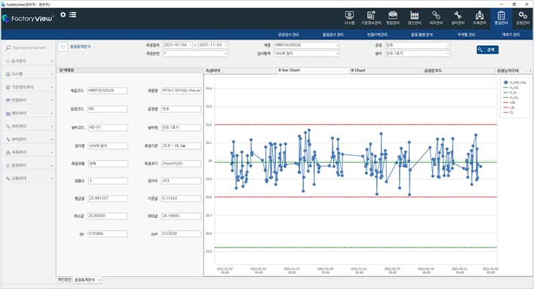Expand the 시스템 sidebar section arrow
This screenshot has width=534, height=289.
point(52,74)
